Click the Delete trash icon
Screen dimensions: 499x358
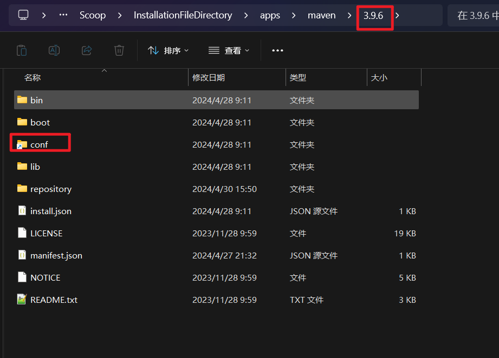point(119,50)
